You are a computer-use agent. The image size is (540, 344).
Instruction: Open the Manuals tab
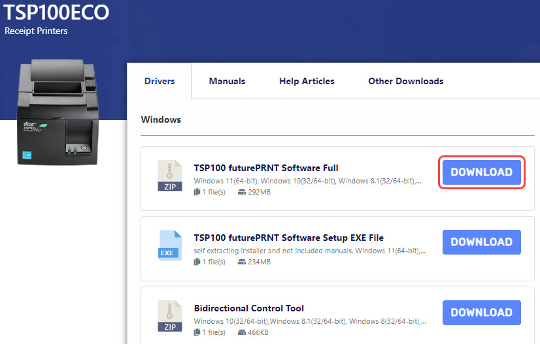click(227, 81)
